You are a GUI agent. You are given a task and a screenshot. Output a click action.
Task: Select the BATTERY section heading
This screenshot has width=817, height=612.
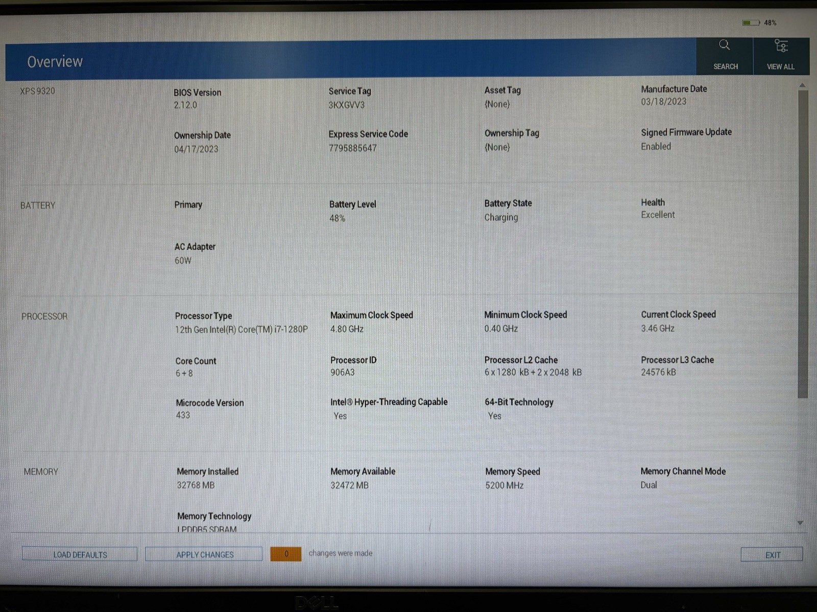click(37, 206)
